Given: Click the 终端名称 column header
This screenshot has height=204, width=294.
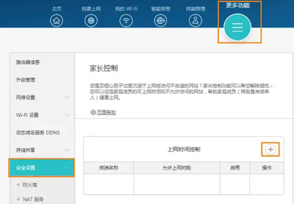Looking at the screenshot, I should point(108,168).
